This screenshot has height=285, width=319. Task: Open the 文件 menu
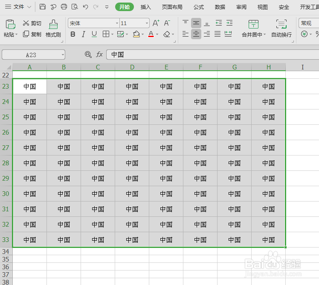18,7
